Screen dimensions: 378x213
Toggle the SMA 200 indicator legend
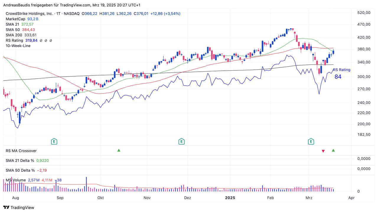(14, 35)
